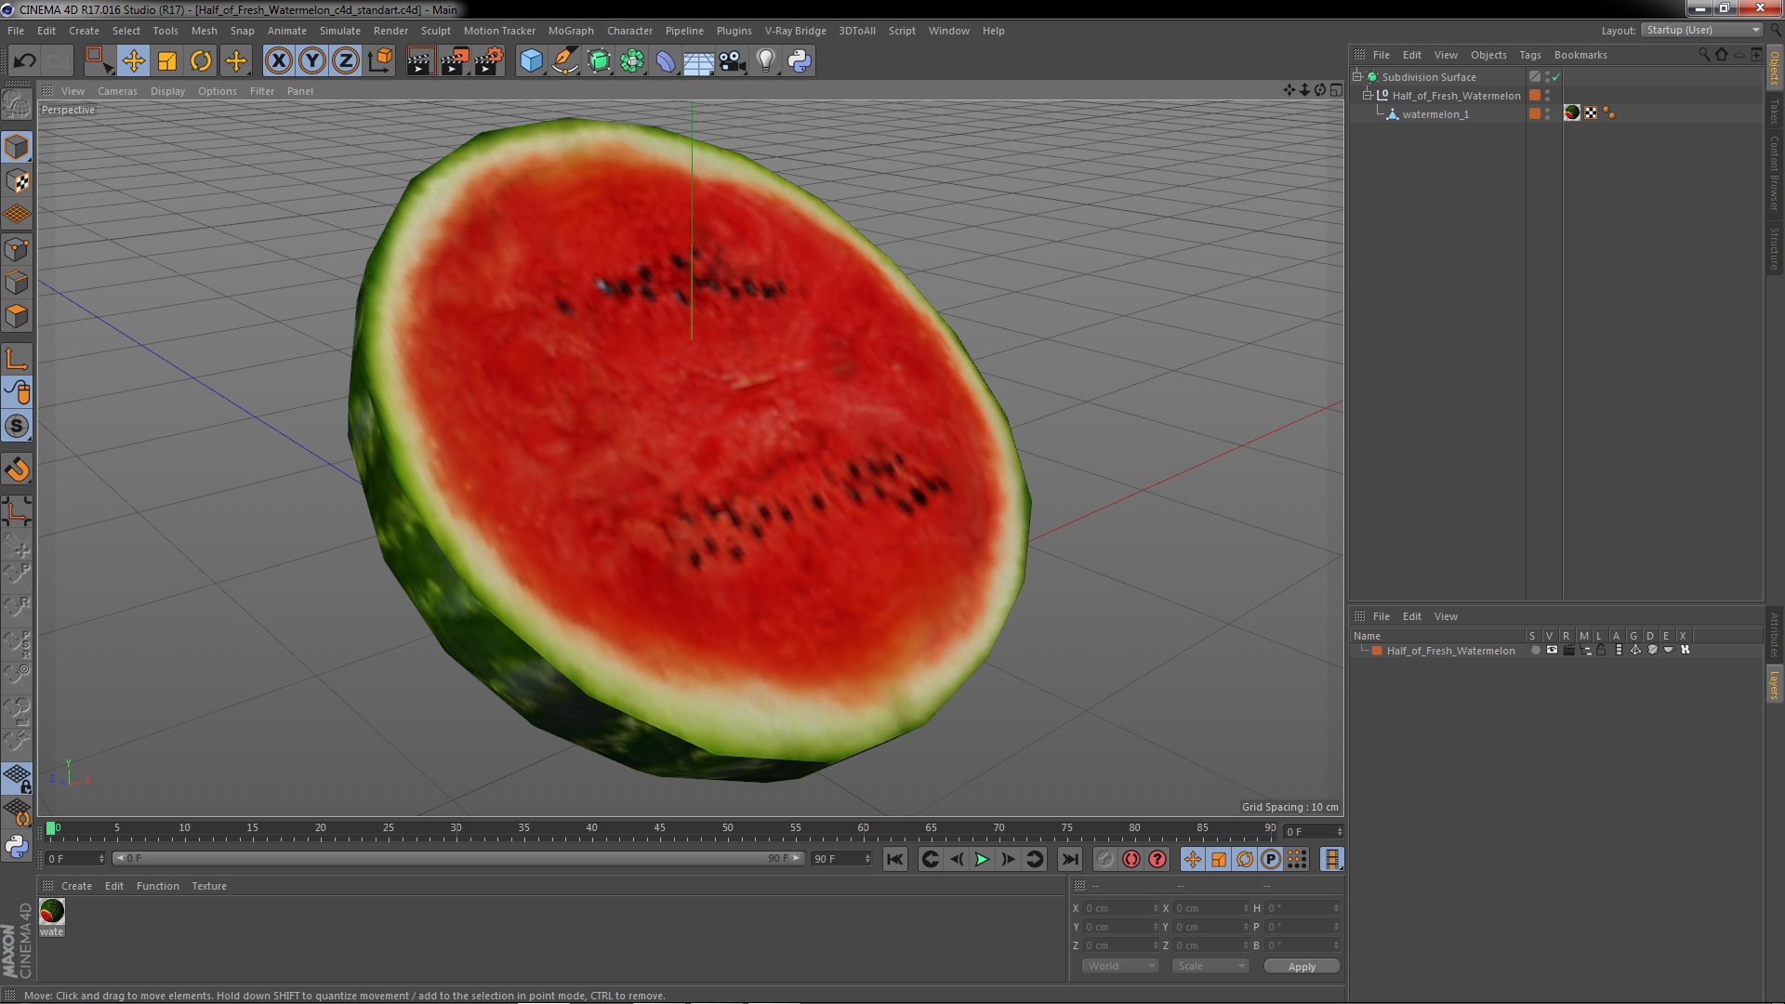Click the orange layer color of watermelon_1

[x=1534, y=113]
